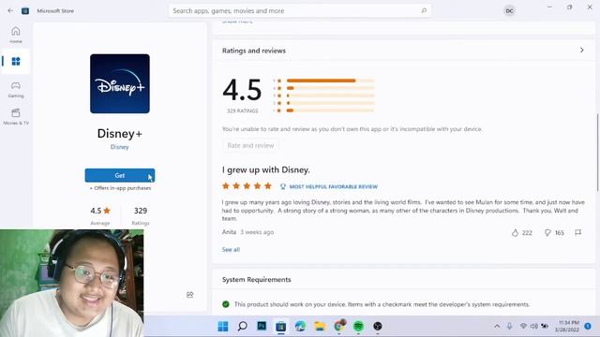This screenshot has width=600, height=337.
Task: Click the 329 Ratings count in sidebar
Action: click(x=141, y=211)
